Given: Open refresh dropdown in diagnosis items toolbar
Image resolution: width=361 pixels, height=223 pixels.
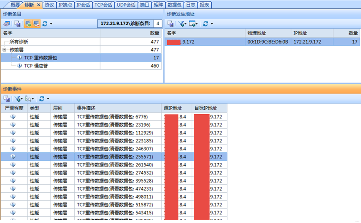Looking at the screenshot, I should click(51, 24).
